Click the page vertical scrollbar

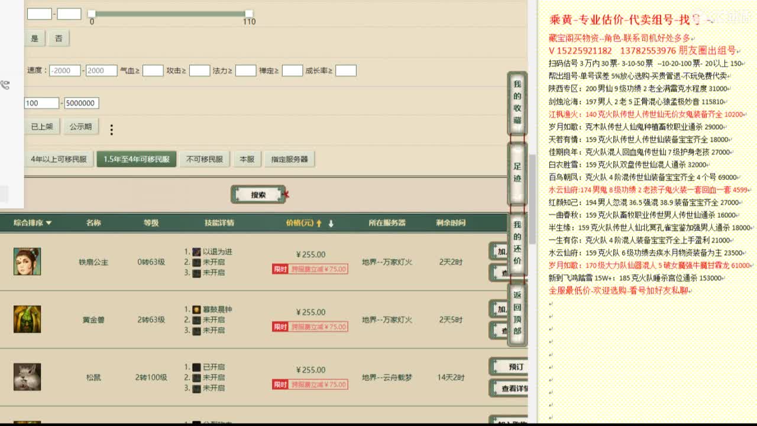tap(532, 198)
